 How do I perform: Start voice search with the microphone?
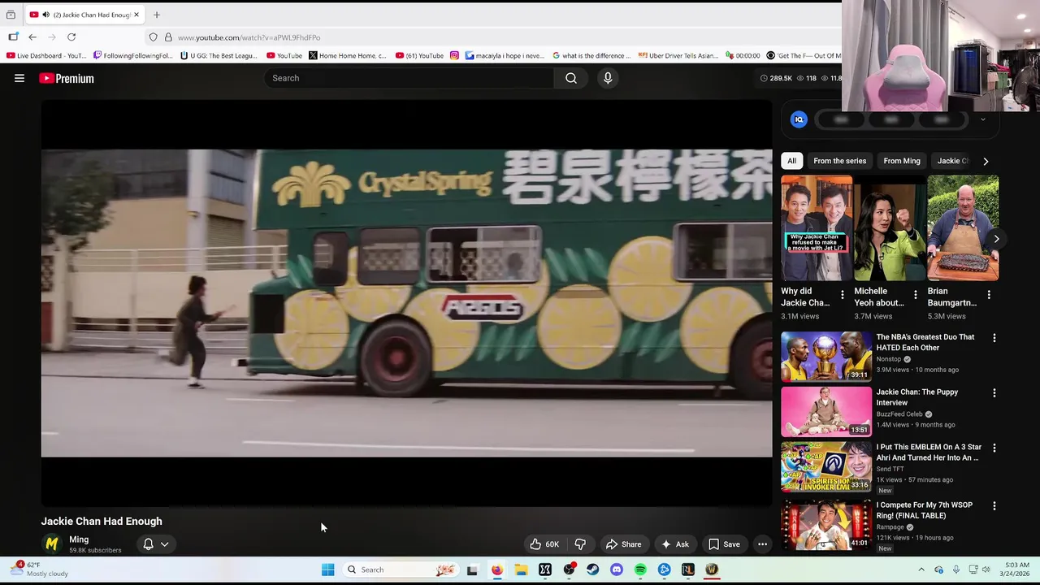[x=608, y=78]
